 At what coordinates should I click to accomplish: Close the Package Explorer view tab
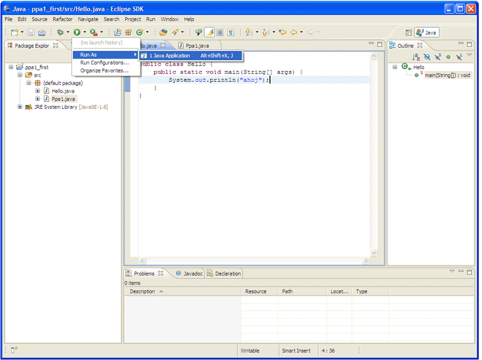point(55,45)
